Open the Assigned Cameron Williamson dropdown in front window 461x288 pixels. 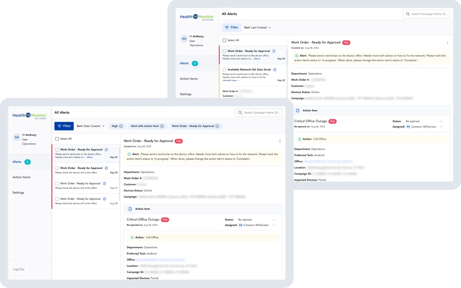point(257,225)
